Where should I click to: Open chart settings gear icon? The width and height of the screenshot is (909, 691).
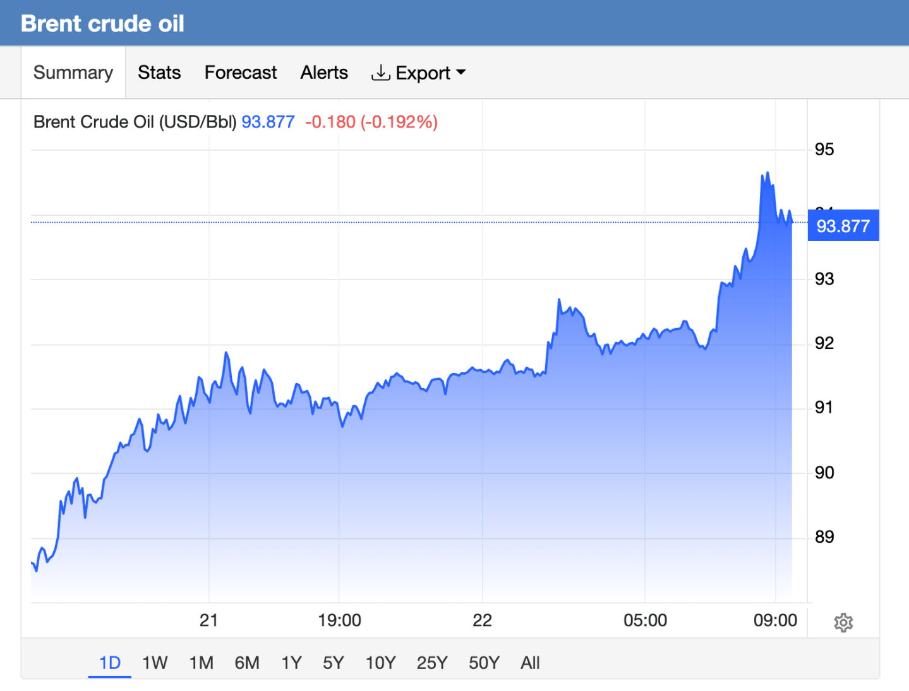click(x=843, y=623)
